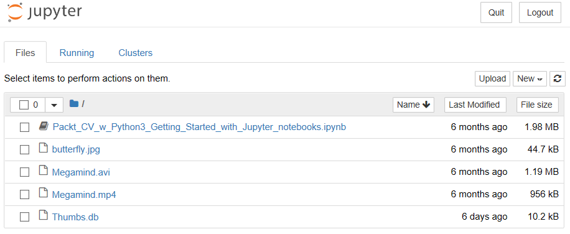Open the Clusters tab

[x=135, y=53]
